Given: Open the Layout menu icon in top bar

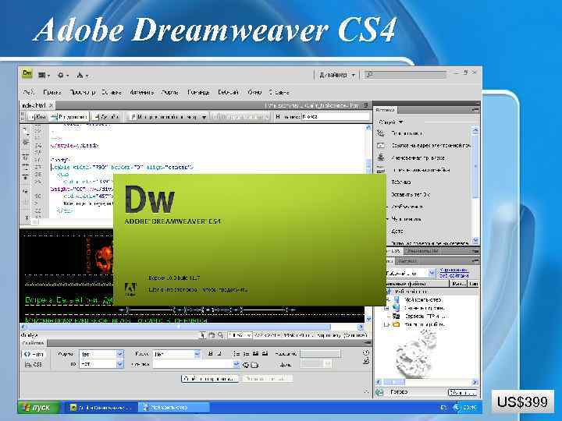Looking at the screenshot, I should tap(44, 75).
